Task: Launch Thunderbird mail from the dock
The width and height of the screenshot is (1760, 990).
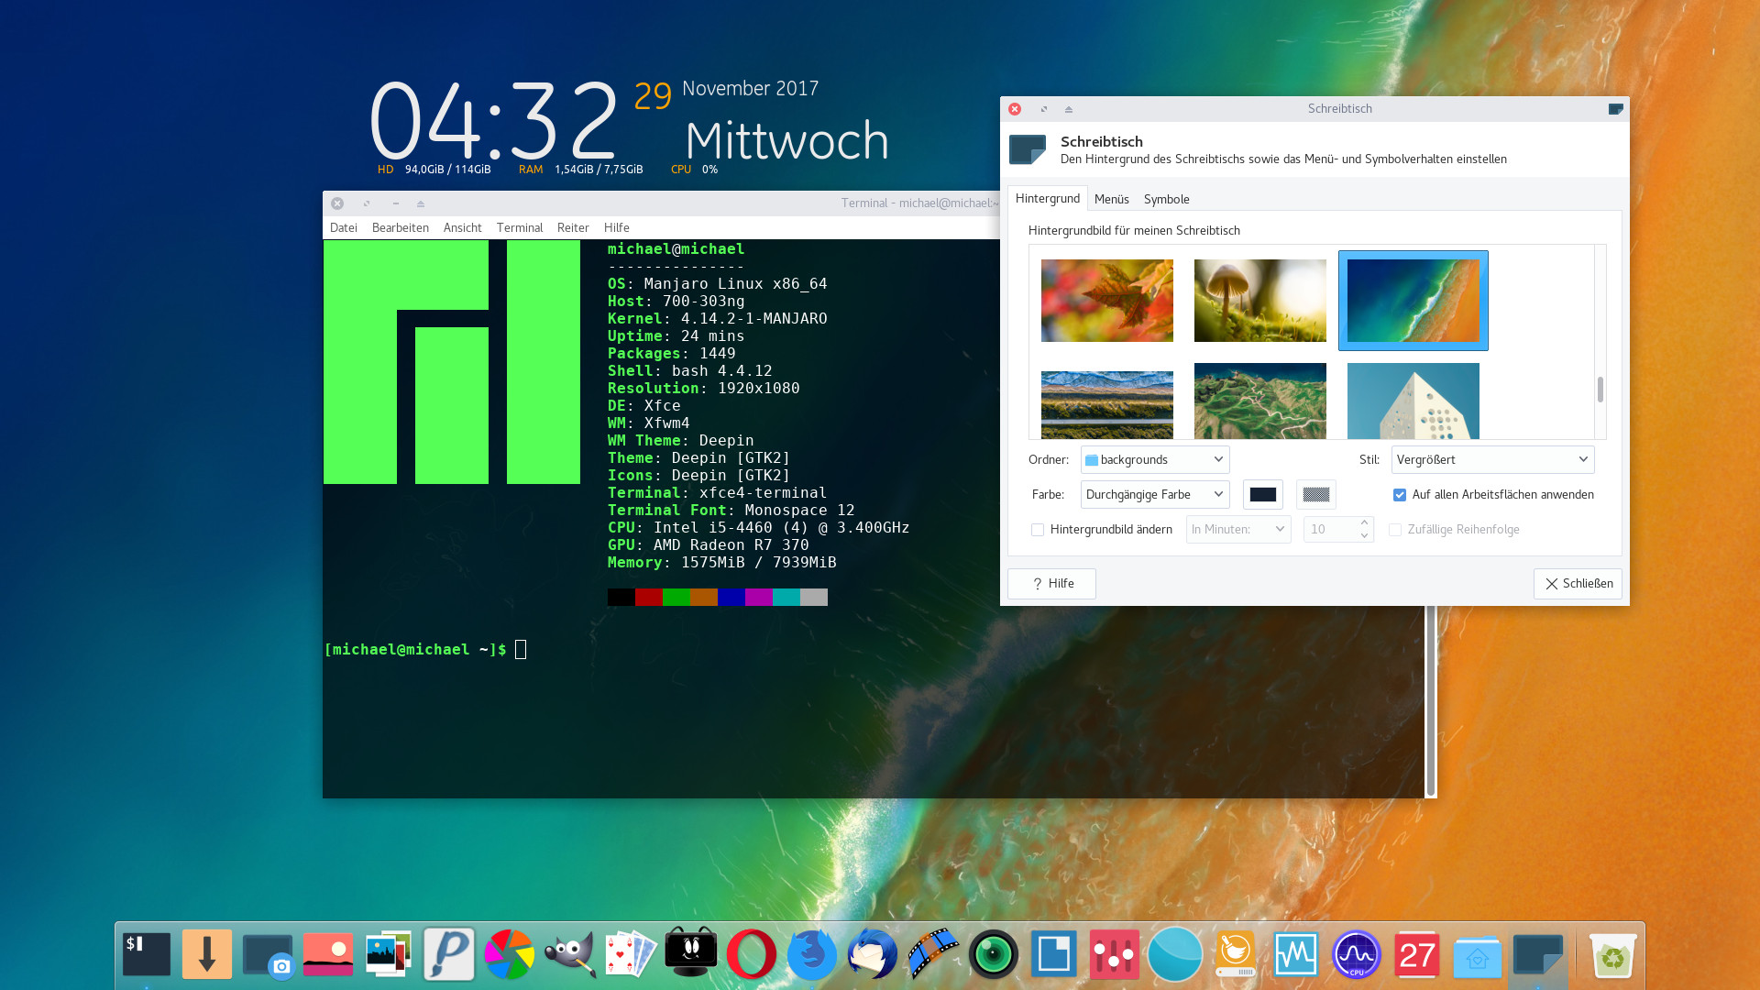Action: click(x=872, y=954)
